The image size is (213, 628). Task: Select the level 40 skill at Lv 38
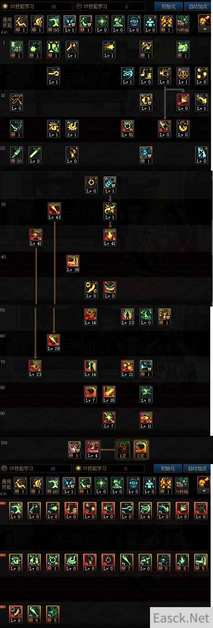coord(73,264)
